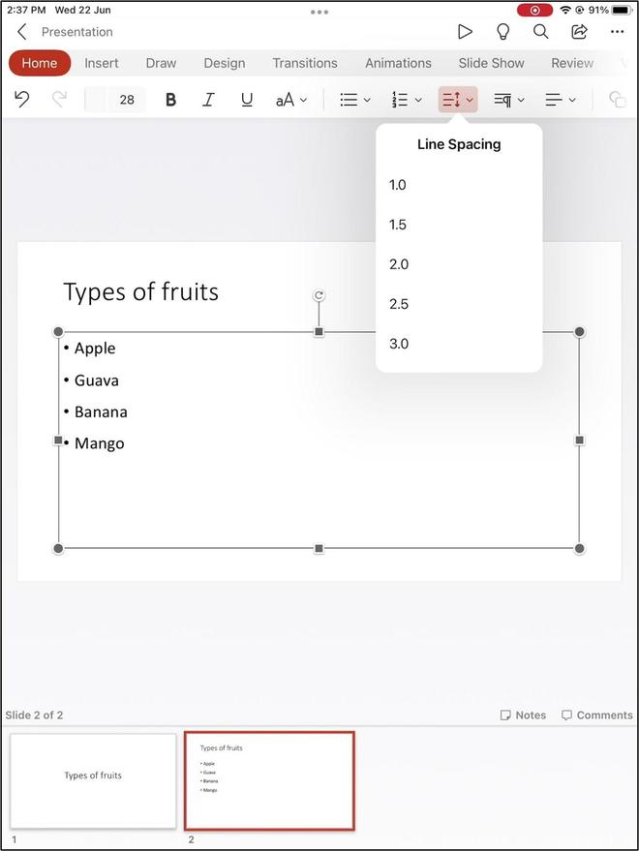This screenshot has height=851, width=639.
Task: Tap the Undo arrow icon
Action: point(22,100)
